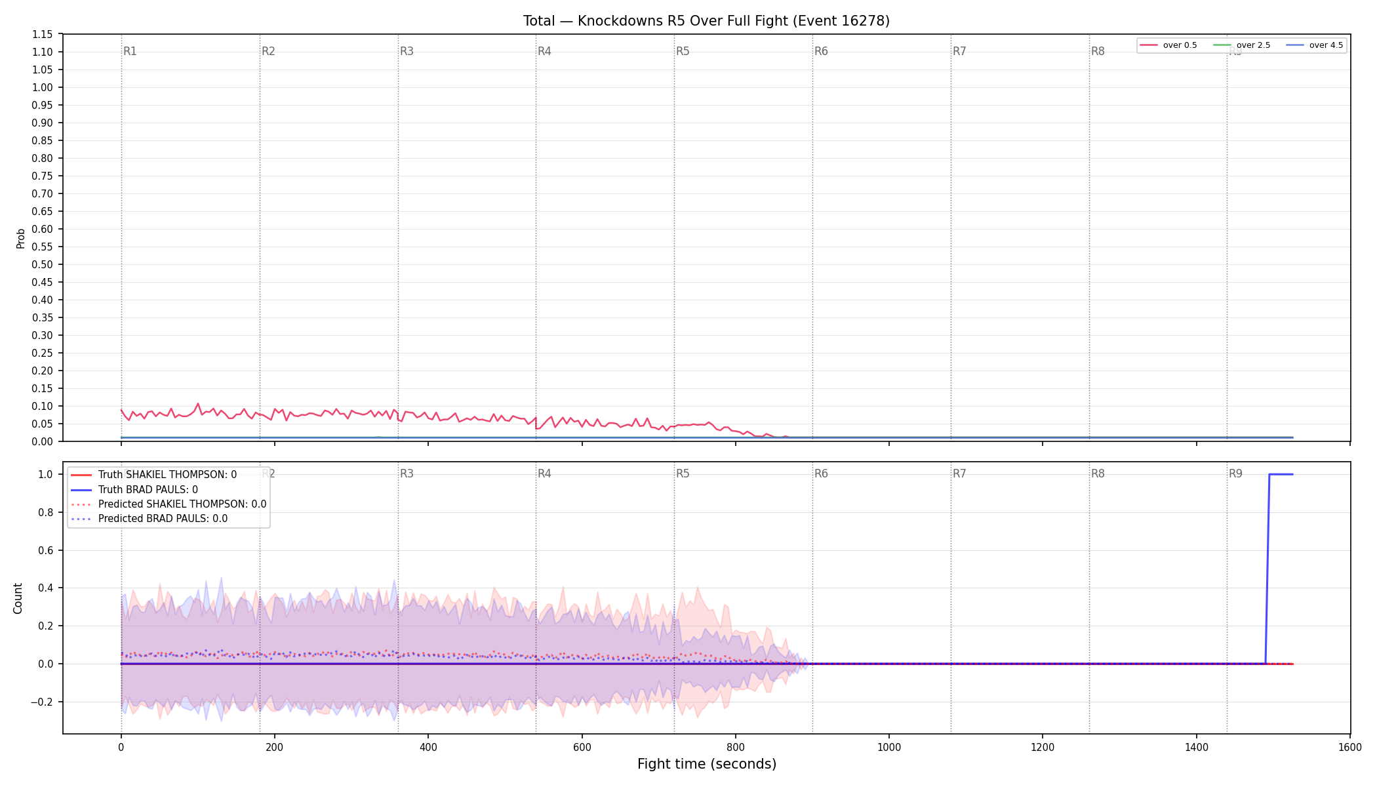This screenshot has width=1377, height=787.
Task: Click the R7 round marker in the lower Count plot
Action: tap(959, 474)
